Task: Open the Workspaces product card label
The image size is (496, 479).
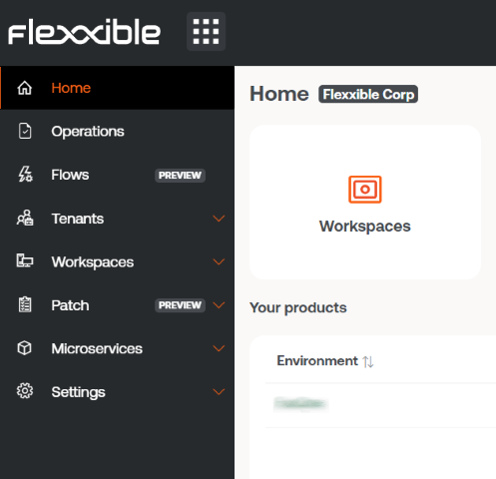Action: [365, 227]
